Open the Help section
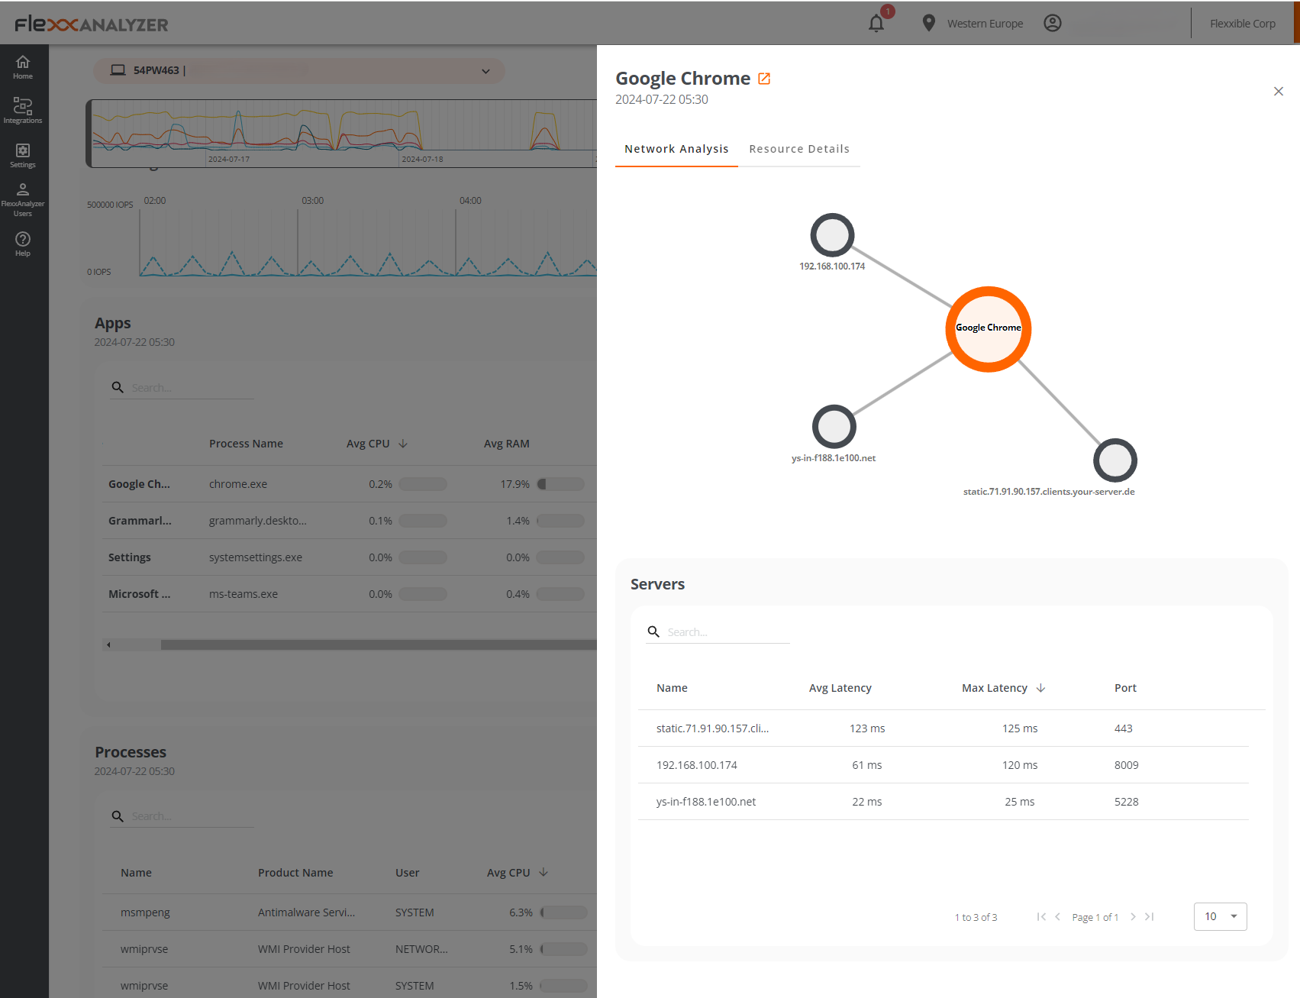Screen dimensions: 1300x998 tap(23, 243)
